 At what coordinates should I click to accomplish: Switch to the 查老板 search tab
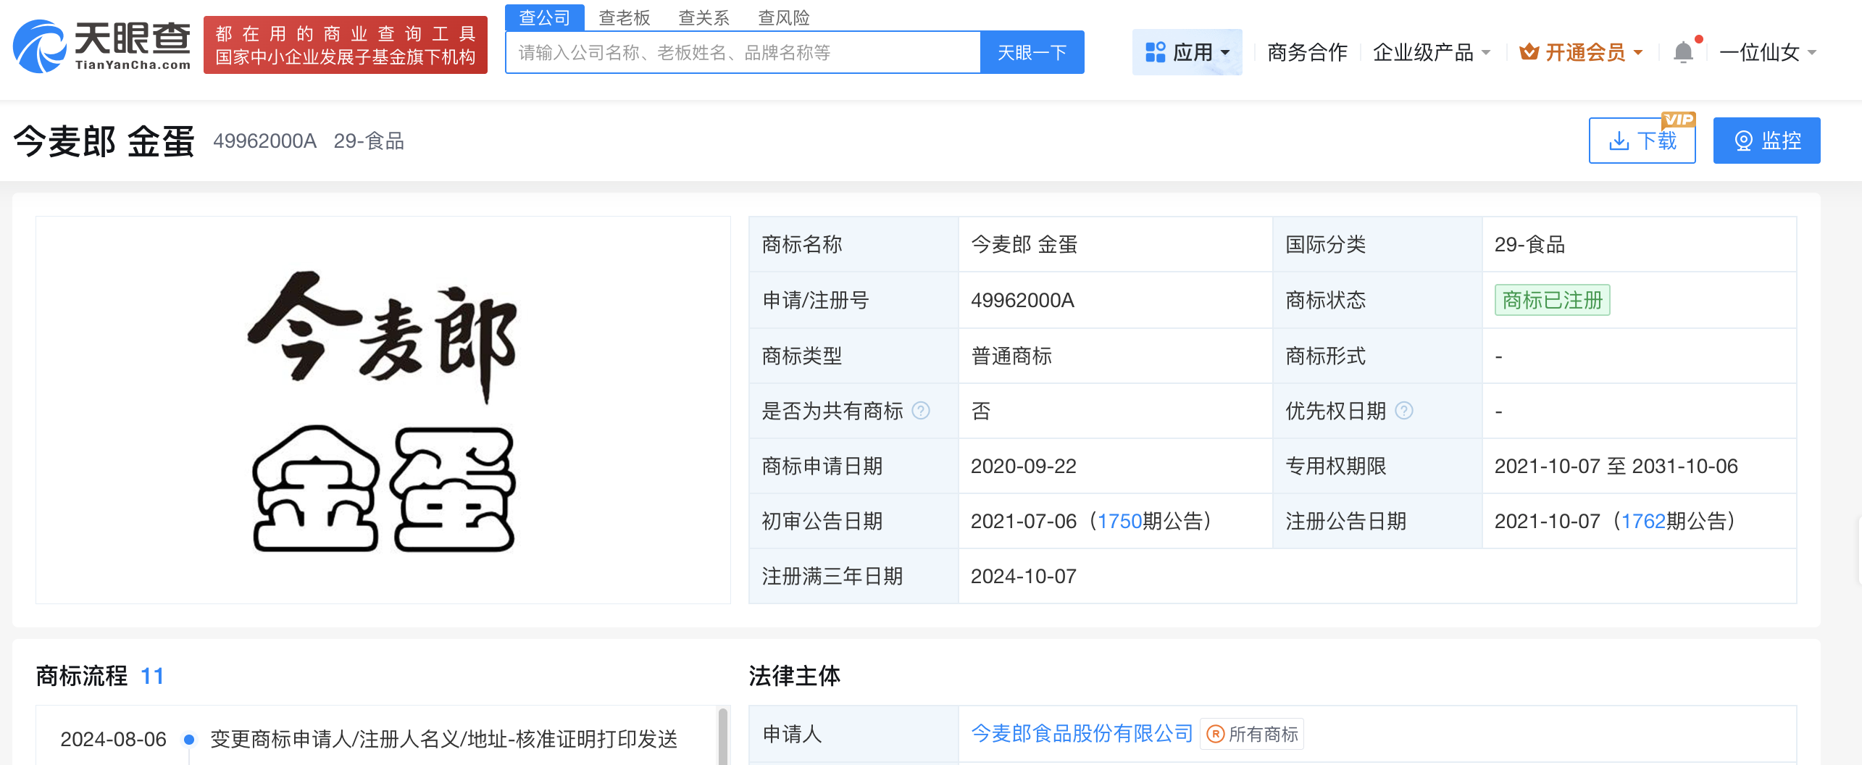pos(624,17)
